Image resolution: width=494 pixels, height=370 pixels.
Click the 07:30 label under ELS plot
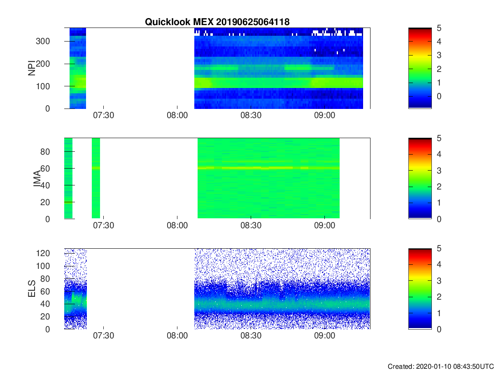(103, 336)
